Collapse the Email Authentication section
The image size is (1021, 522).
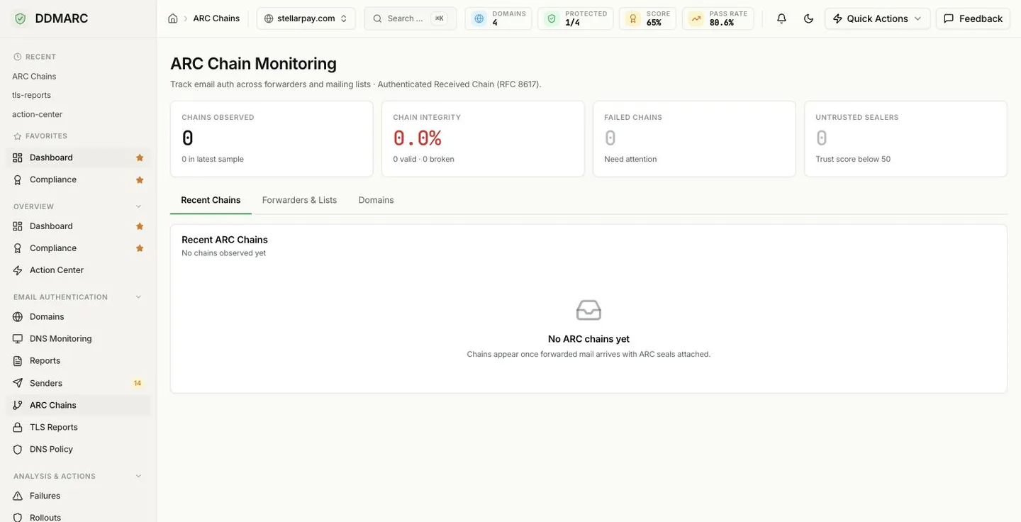coord(138,297)
